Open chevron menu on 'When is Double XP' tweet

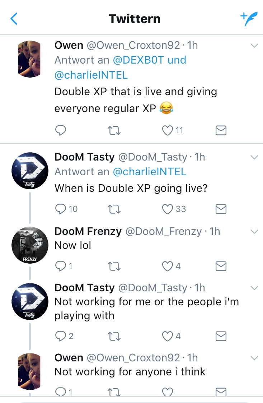point(254,157)
